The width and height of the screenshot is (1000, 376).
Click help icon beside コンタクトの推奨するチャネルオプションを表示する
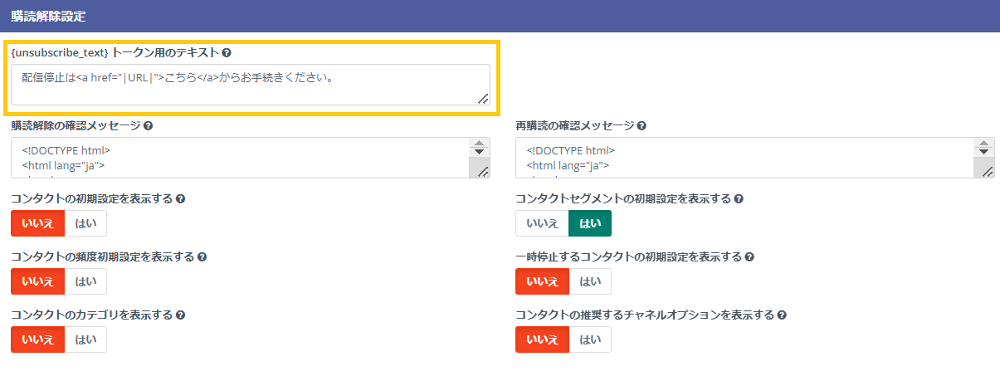coord(782,315)
